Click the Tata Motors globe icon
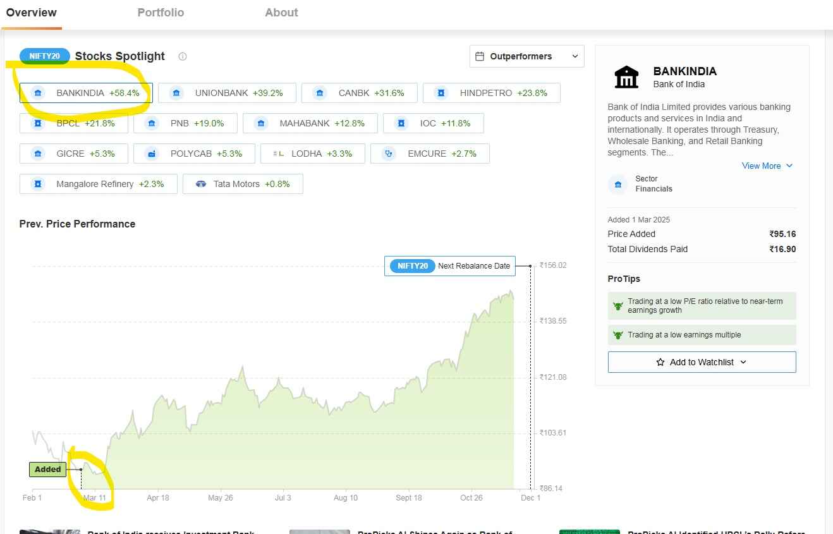Viewport: 833px width, 534px height. pos(202,183)
